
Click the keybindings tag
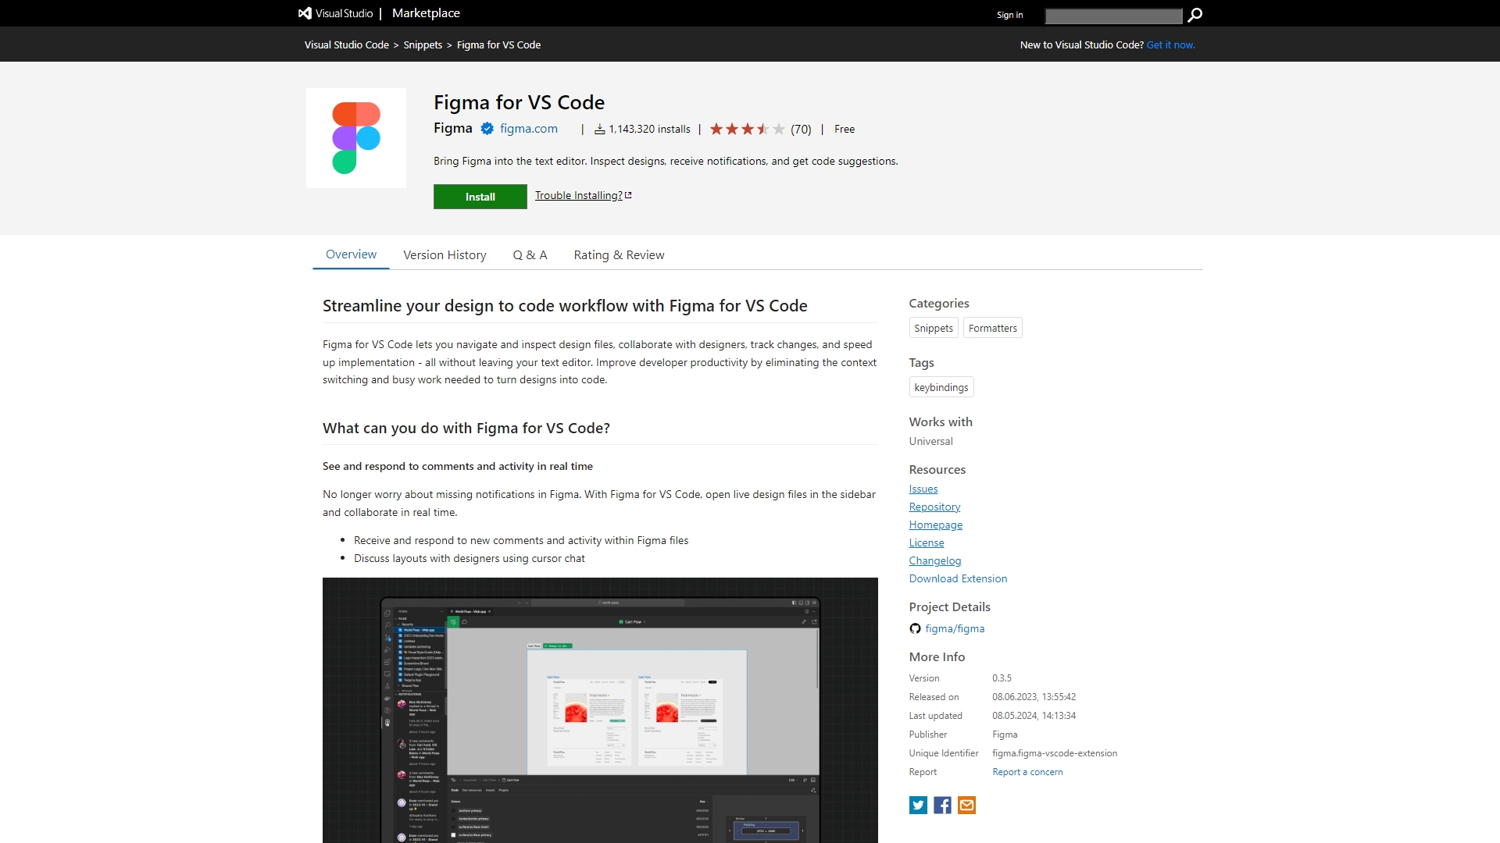pos(941,387)
